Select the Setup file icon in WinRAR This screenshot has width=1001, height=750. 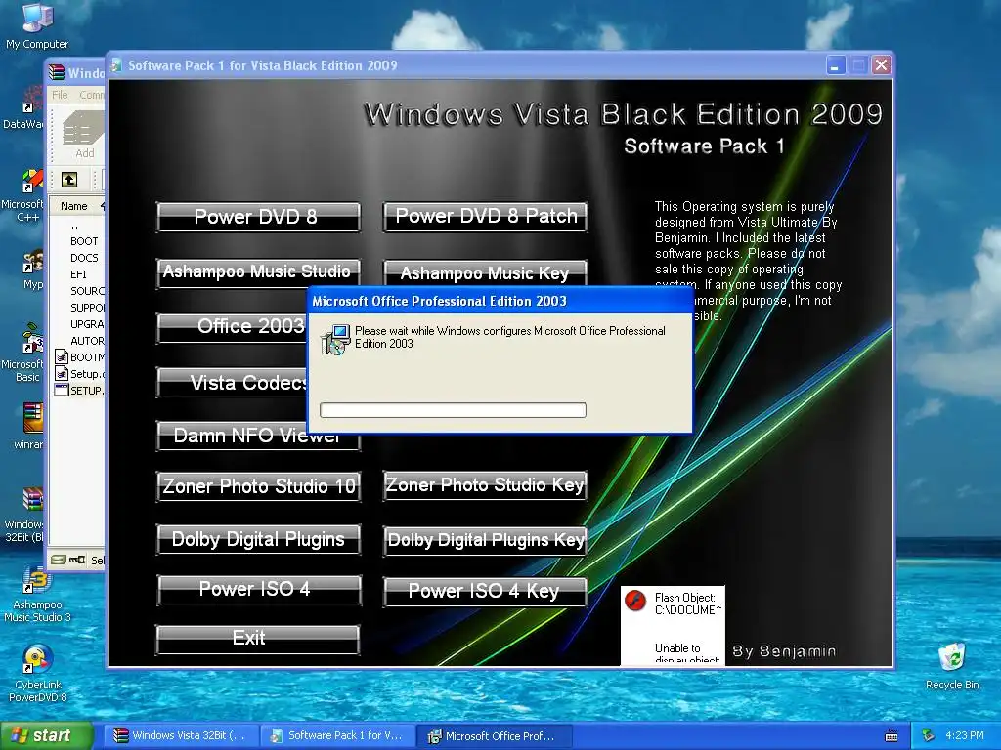(x=62, y=374)
